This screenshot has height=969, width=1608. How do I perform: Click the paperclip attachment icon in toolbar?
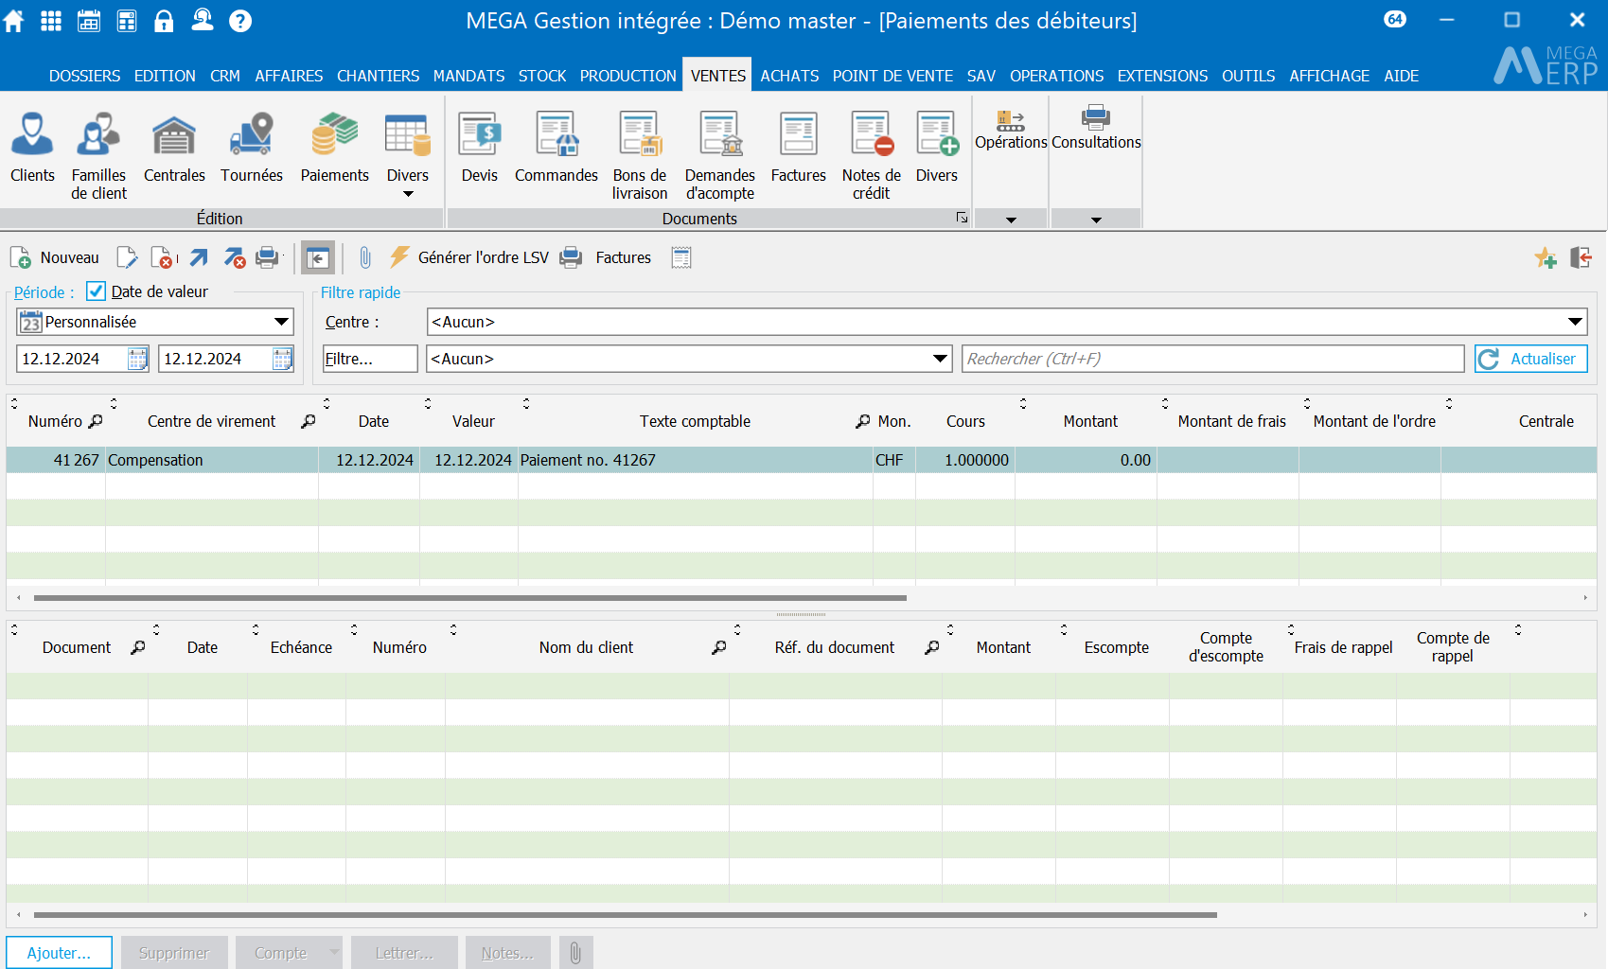pyautogui.click(x=365, y=257)
